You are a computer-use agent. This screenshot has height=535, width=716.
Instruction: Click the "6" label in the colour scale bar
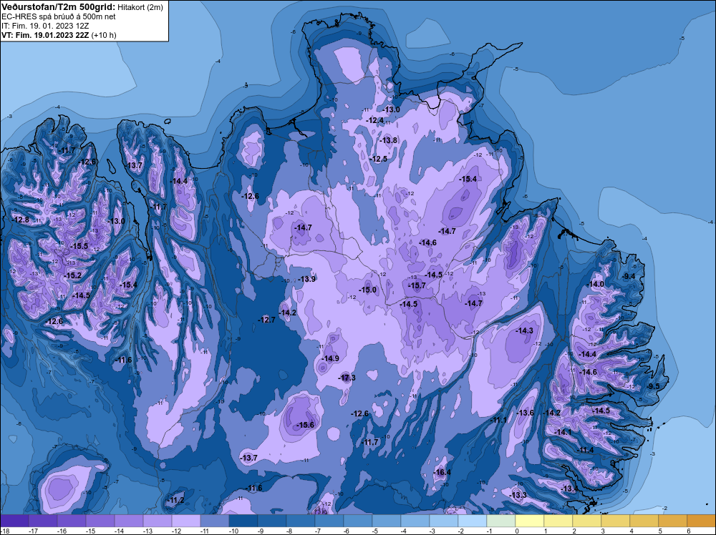[689, 531]
